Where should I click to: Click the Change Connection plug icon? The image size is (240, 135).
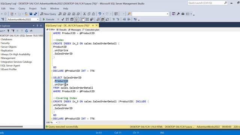[3, 19]
